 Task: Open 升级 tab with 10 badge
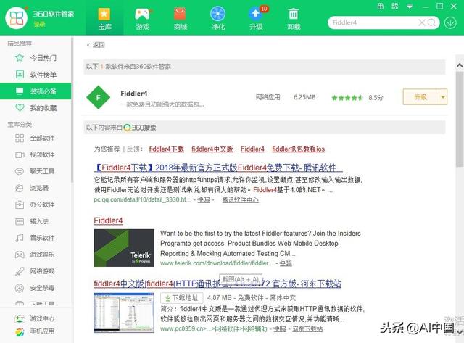point(256,19)
